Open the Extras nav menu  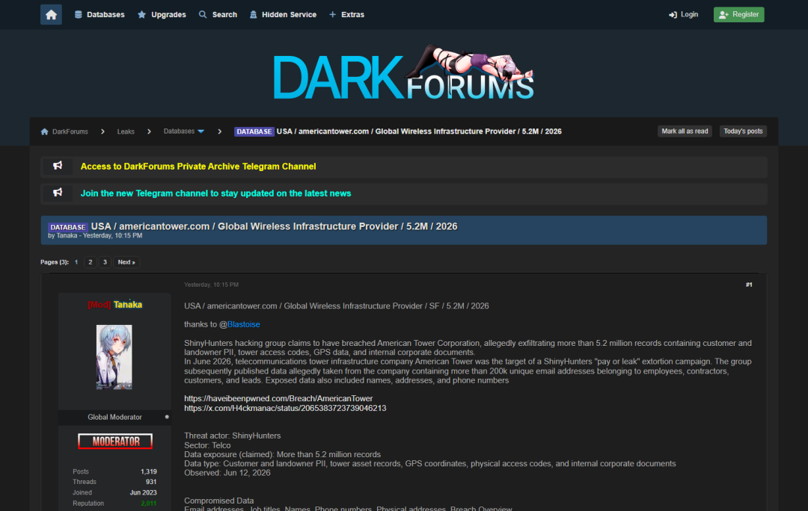coord(347,14)
